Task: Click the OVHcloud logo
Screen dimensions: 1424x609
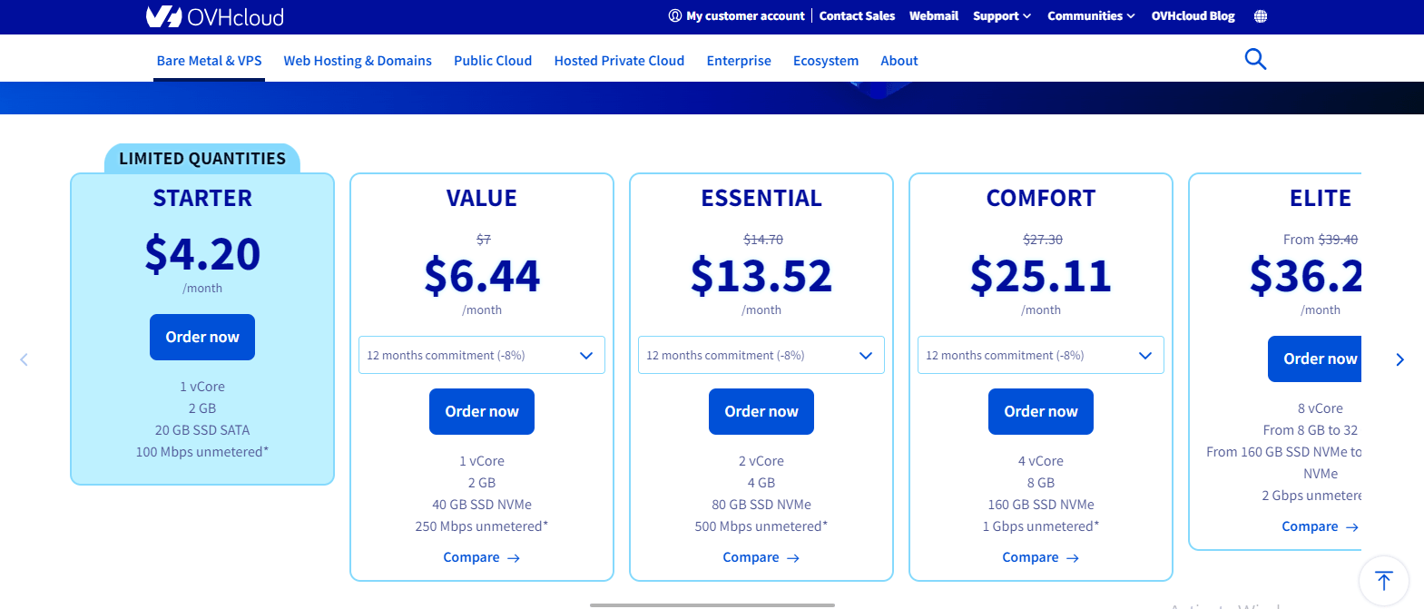Action: [x=215, y=16]
